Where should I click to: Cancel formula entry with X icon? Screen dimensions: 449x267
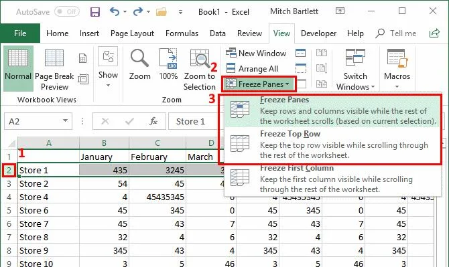(x=105, y=121)
